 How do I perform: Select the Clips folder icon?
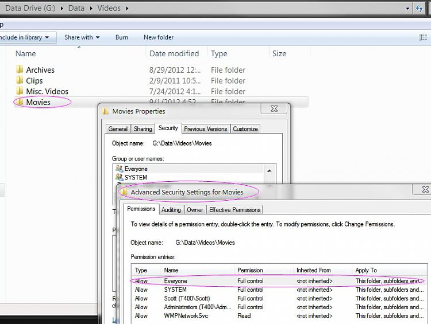pyautogui.click(x=20, y=80)
